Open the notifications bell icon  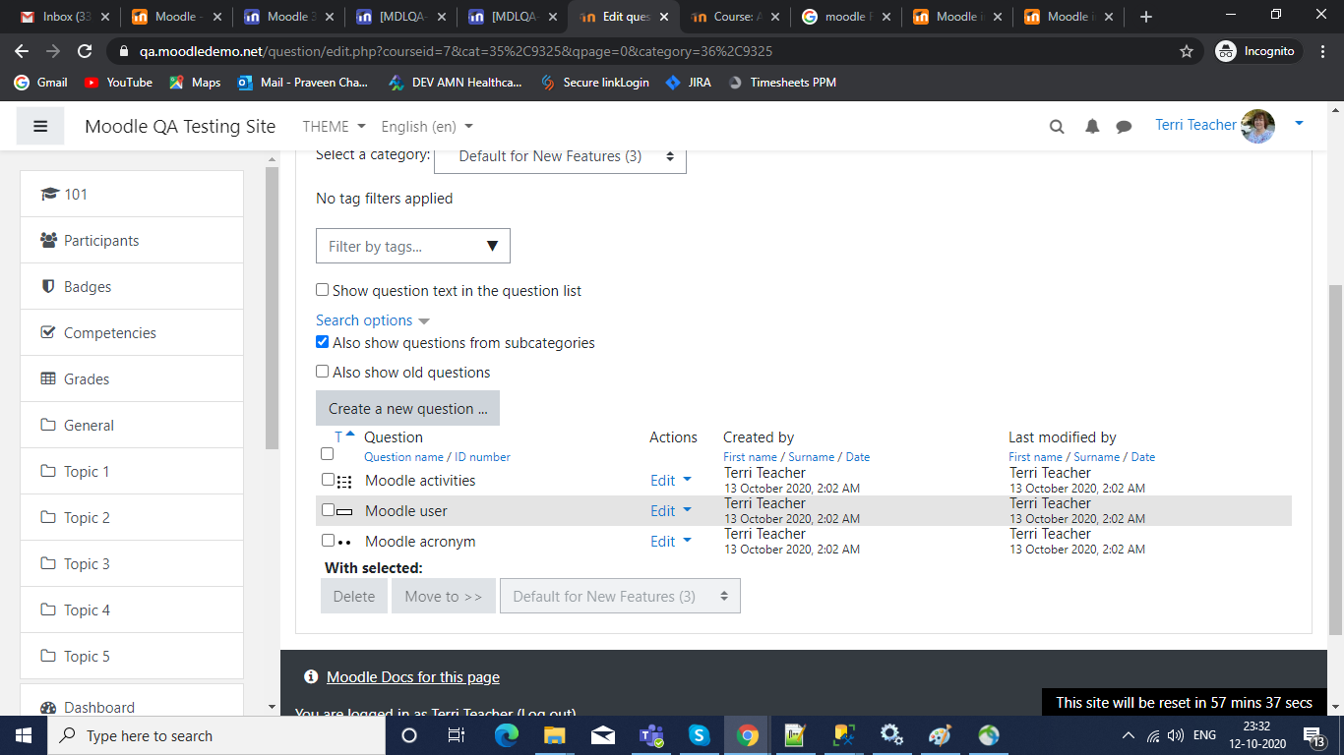[x=1092, y=126]
